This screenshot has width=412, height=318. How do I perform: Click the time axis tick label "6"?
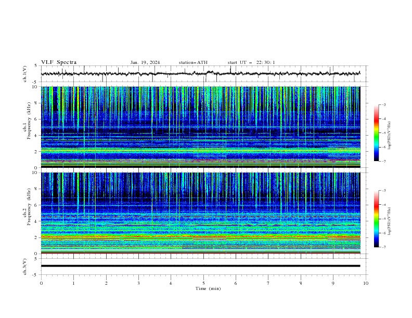[236, 283]
